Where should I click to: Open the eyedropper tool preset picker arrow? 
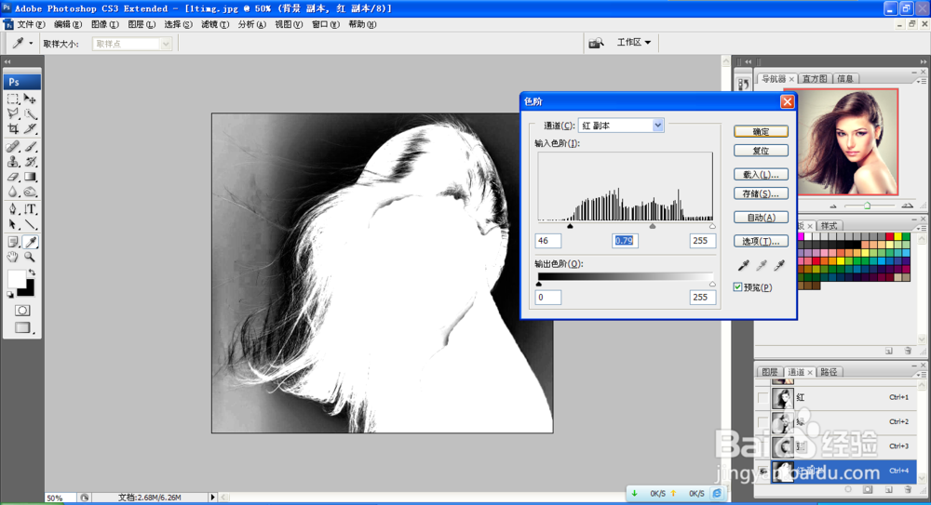point(31,44)
